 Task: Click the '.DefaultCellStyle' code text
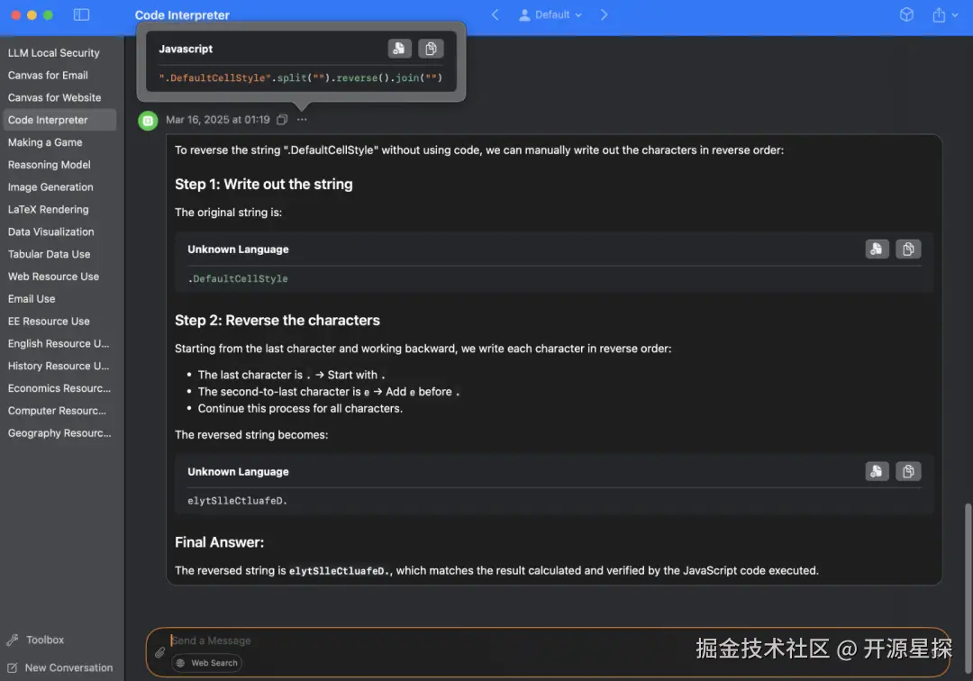(238, 279)
